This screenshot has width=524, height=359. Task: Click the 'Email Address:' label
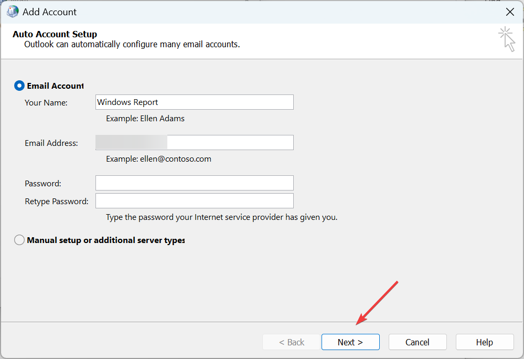[51, 143]
